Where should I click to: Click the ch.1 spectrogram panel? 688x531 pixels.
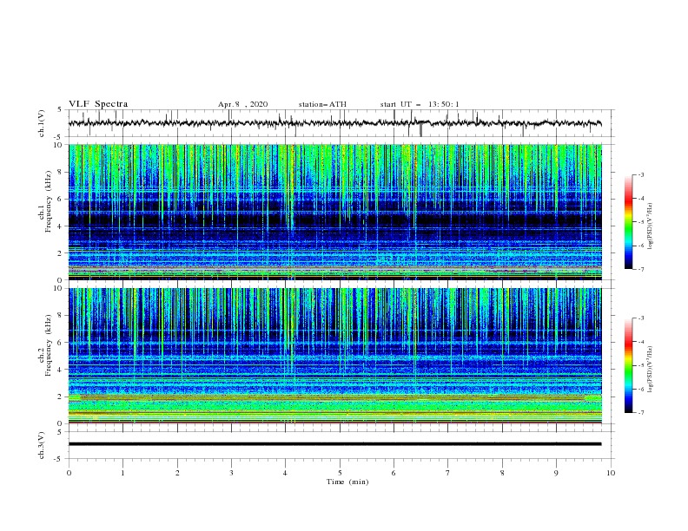(x=334, y=212)
